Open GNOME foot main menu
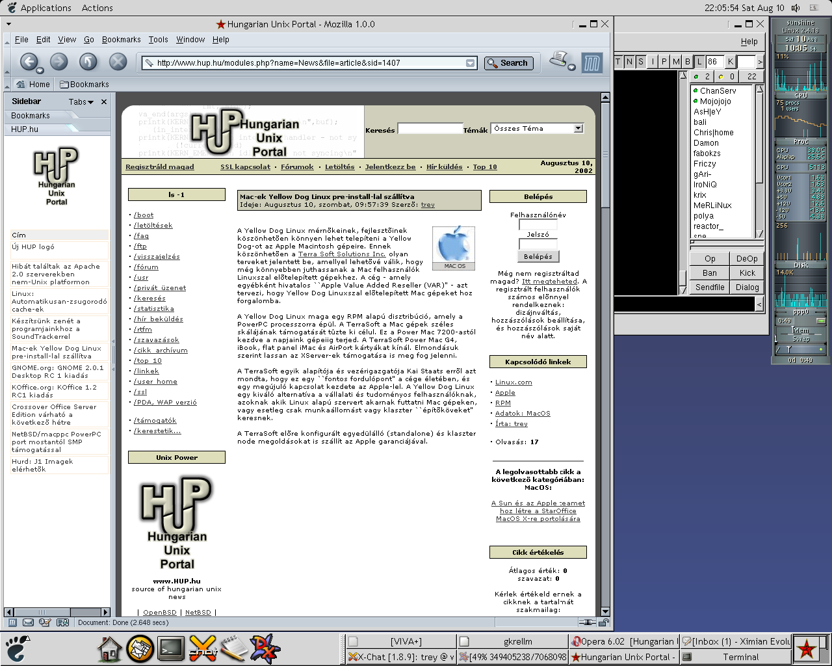 (17, 649)
